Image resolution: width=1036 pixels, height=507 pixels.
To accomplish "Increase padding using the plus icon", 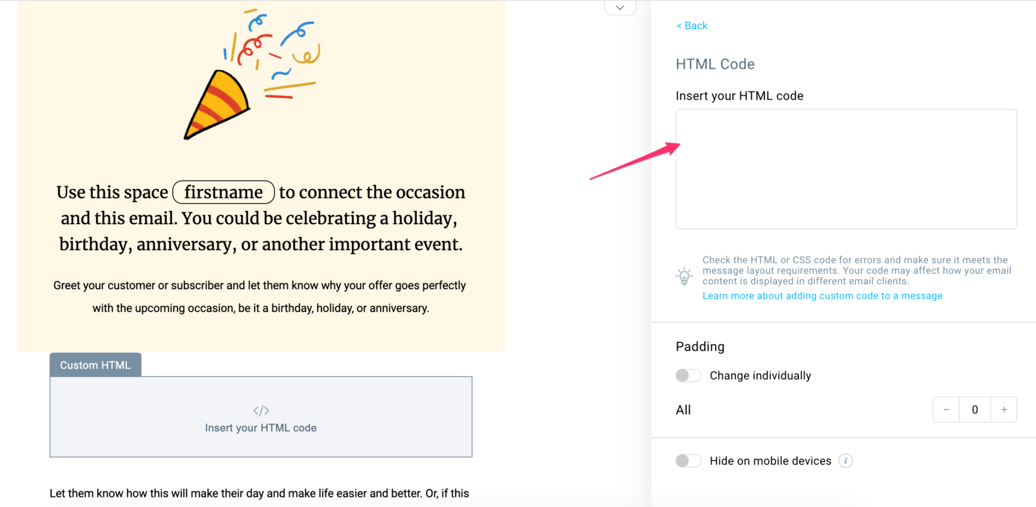I will (x=1004, y=410).
